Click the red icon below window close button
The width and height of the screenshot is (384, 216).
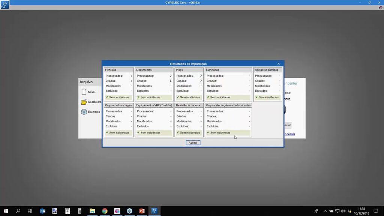click(x=380, y=8)
